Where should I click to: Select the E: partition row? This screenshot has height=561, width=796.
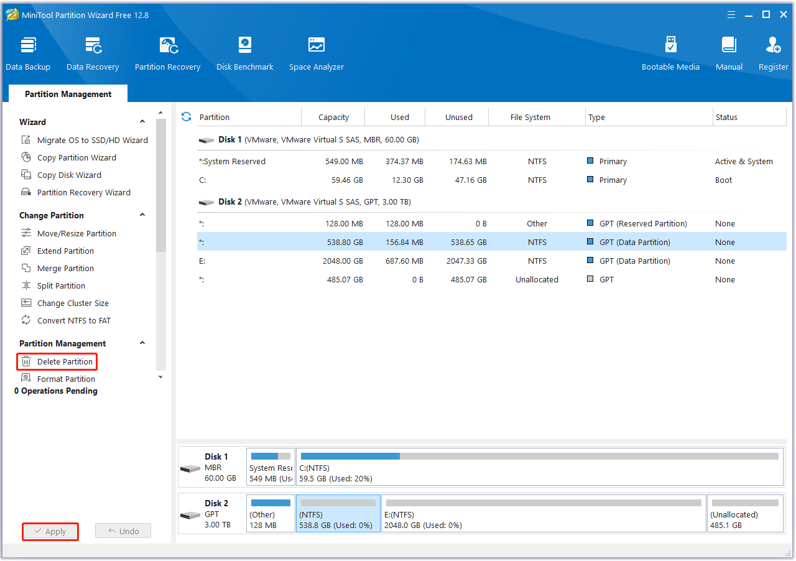[x=492, y=261]
